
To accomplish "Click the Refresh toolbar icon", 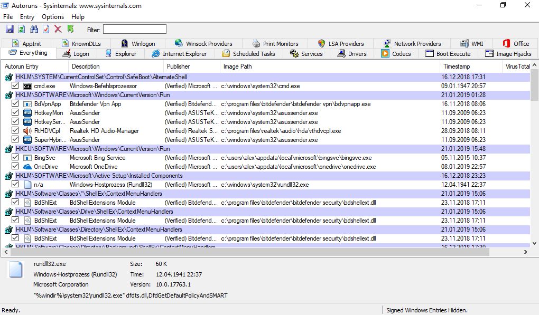I will 21,29.
